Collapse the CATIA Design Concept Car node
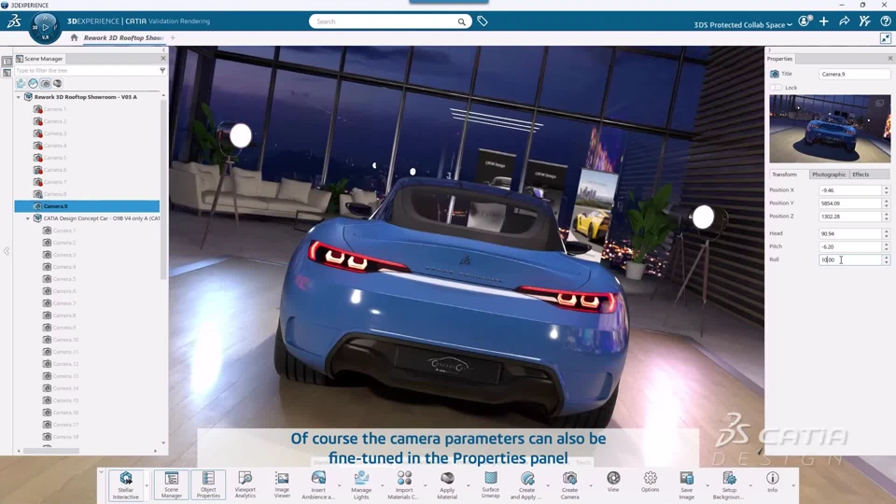The height and width of the screenshot is (504, 896). [x=27, y=218]
